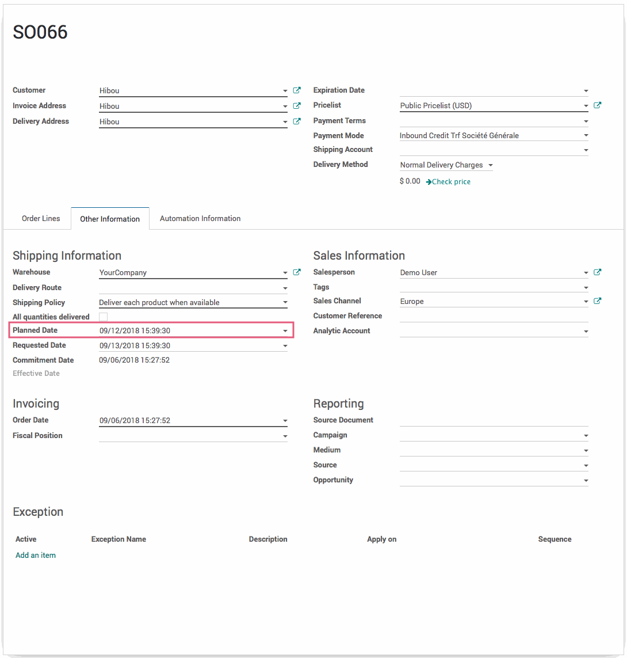Open external link for Warehouse YourCompany
The image size is (627, 658).
(297, 272)
